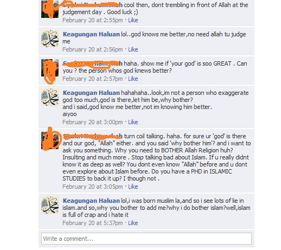Click scribbled-out avatar on 2:57pm comment
281x250 pixels.
(50, 68)
